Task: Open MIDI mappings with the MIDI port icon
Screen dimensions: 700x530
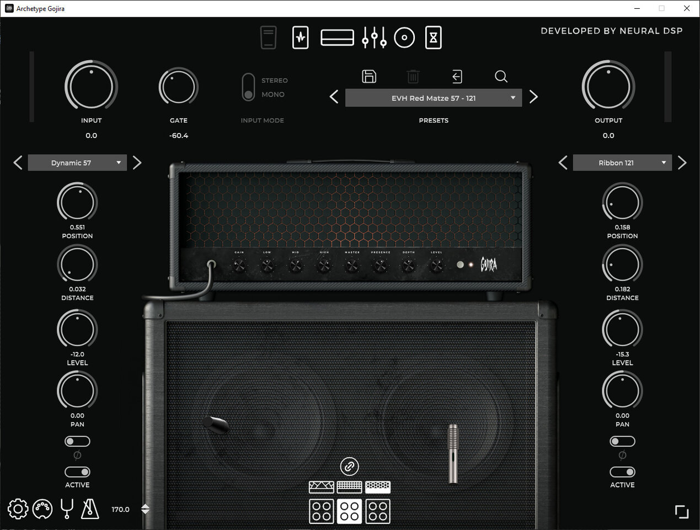Action: (42, 509)
